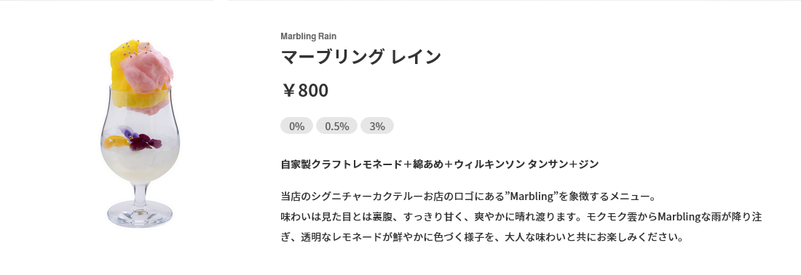Click the description line starting 味わいは見た目とは
Viewport: 801px width, 275px height.
pyautogui.click(x=521, y=217)
